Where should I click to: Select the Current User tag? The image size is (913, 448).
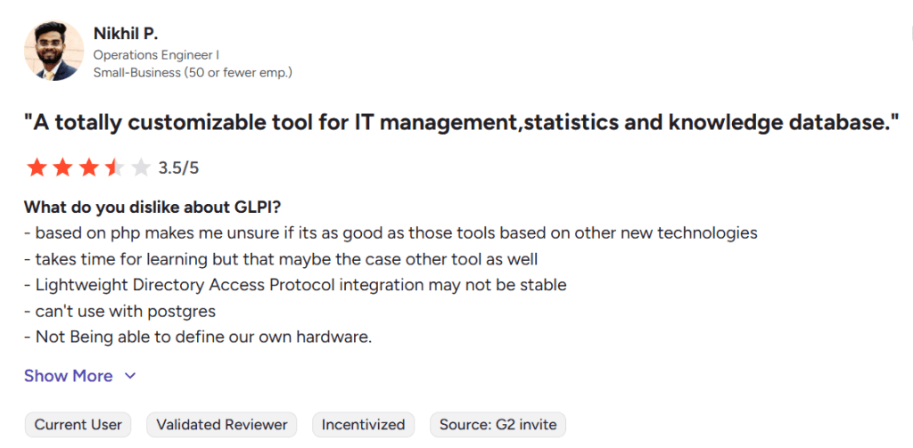78,425
